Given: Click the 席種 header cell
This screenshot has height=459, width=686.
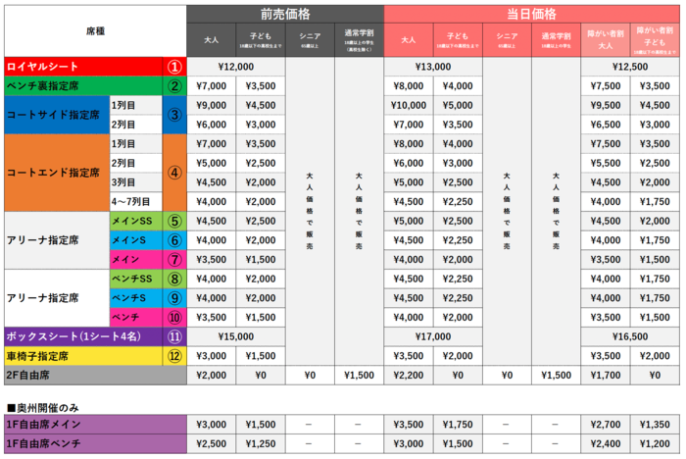Looking at the screenshot, I should click(x=95, y=30).
